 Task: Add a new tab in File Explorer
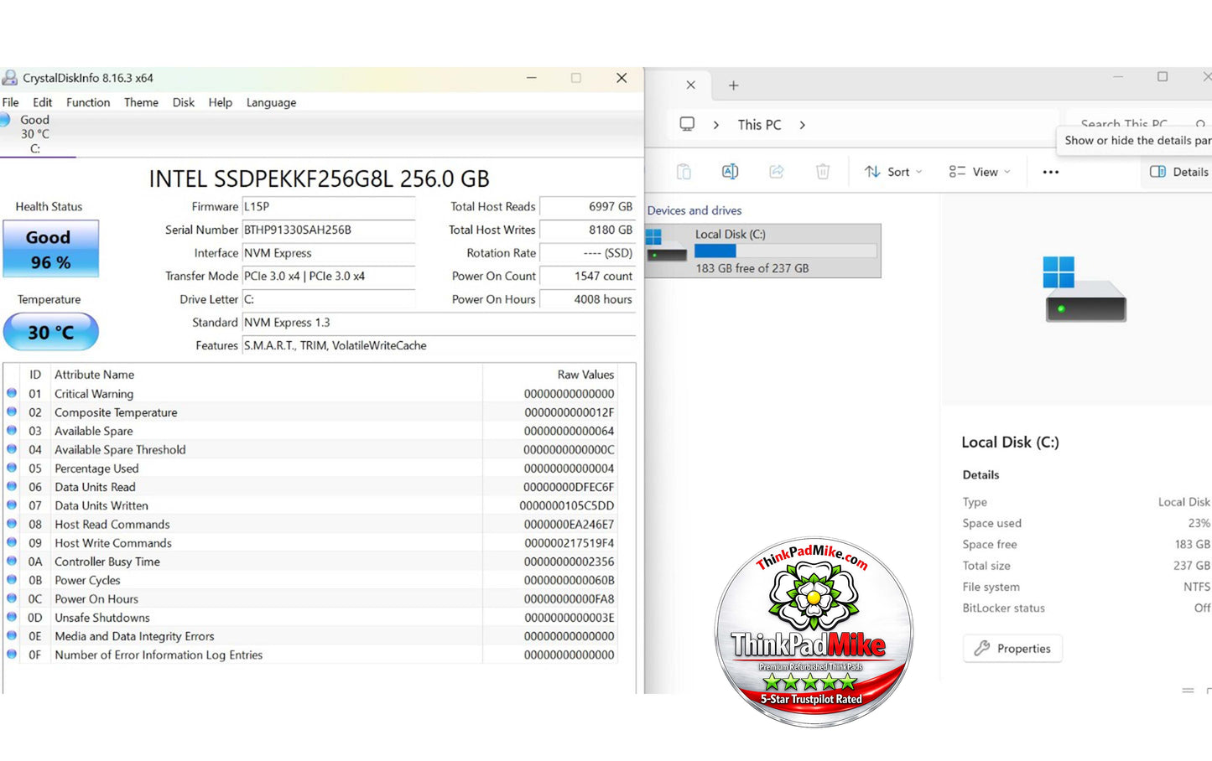(x=733, y=85)
